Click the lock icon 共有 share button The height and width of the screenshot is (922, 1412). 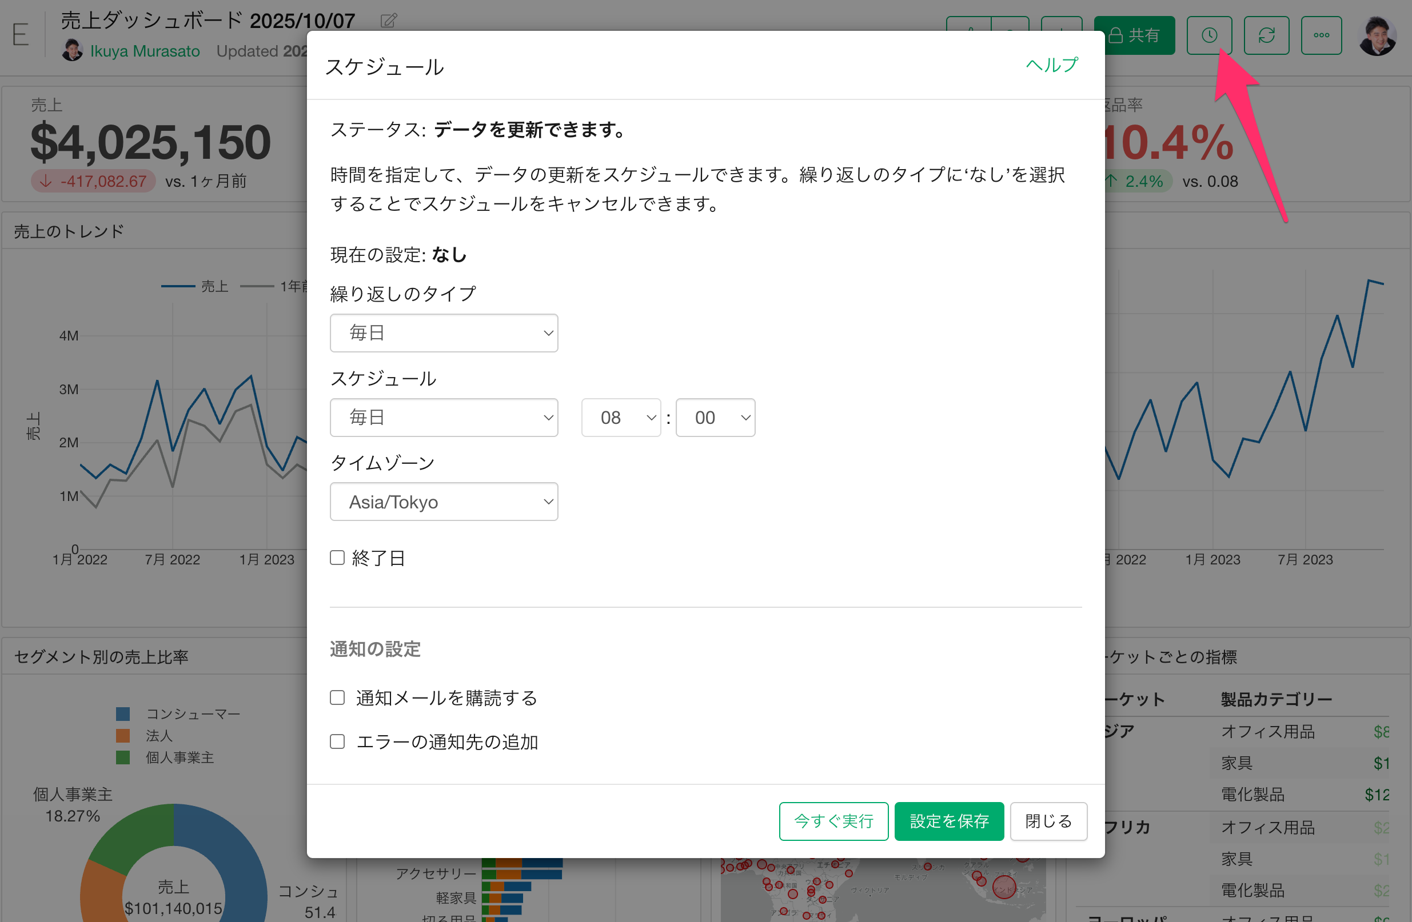[1134, 35]
